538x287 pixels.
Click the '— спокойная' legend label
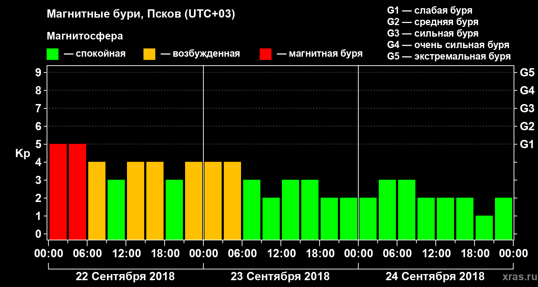click(95, 54)
